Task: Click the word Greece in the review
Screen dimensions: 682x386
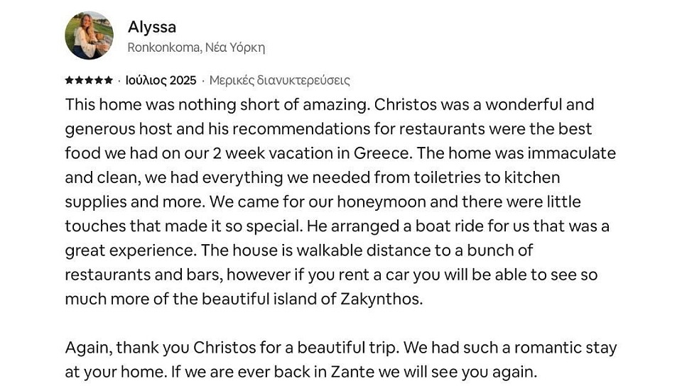Action: 383,153
